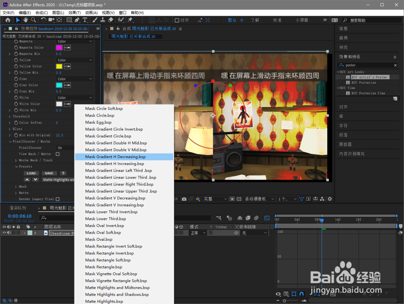Click the LOAD preset button

[x=31, y=174]
